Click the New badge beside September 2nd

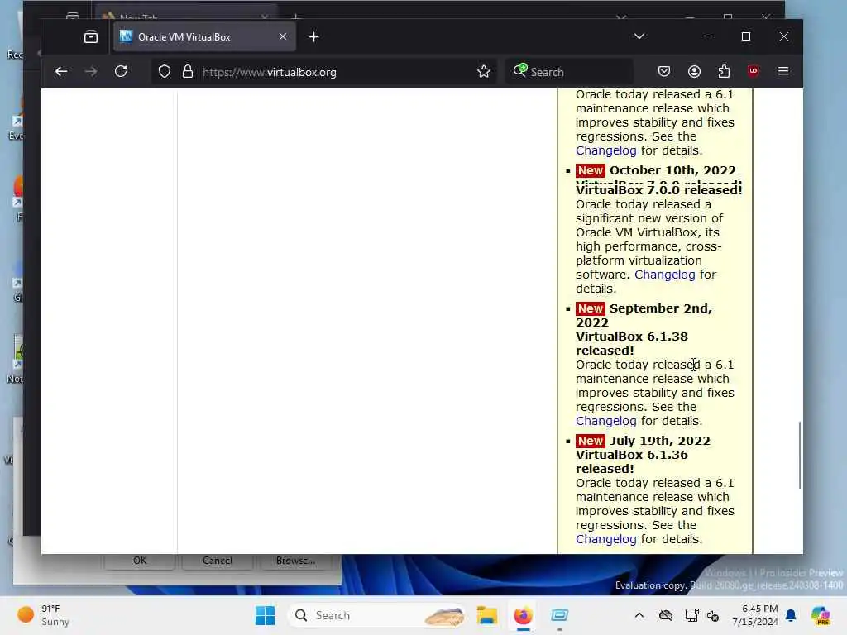pyautogui.click(x=590, y=308)
